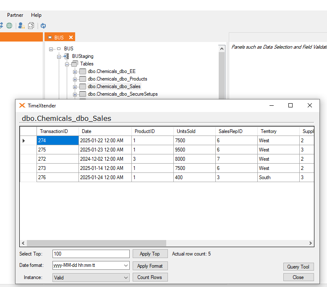The width and height of the screenshot is (327, 287).
Task: Click the Date column header
Action: click(105, 131)
